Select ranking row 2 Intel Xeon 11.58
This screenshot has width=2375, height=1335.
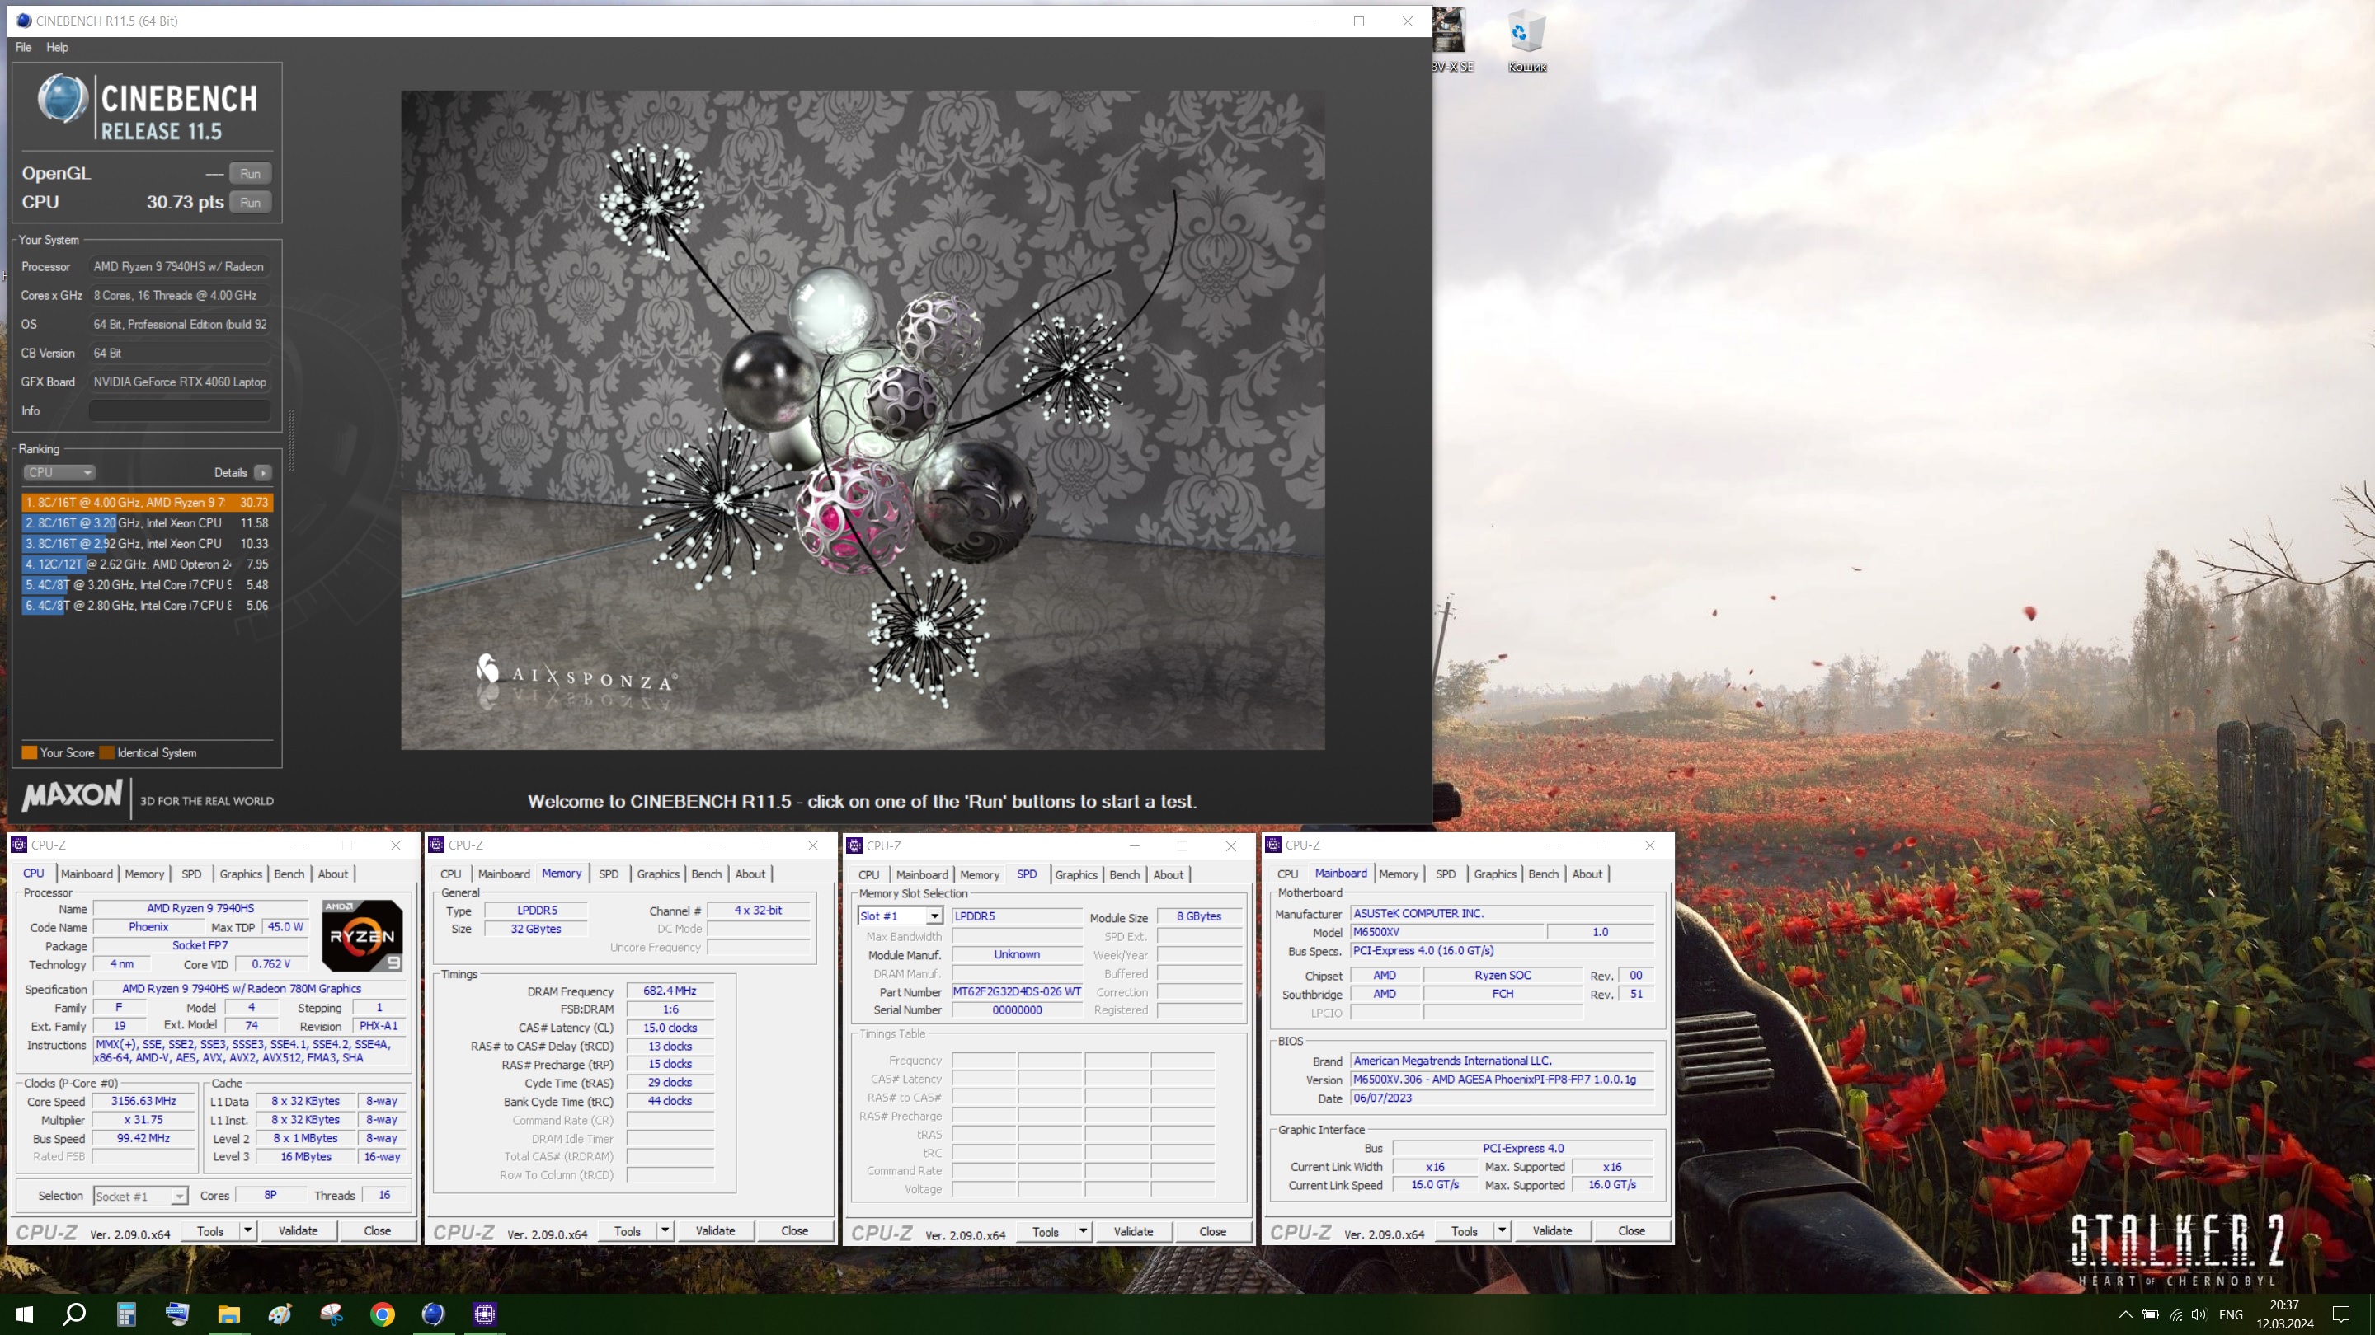click(148, 523)
